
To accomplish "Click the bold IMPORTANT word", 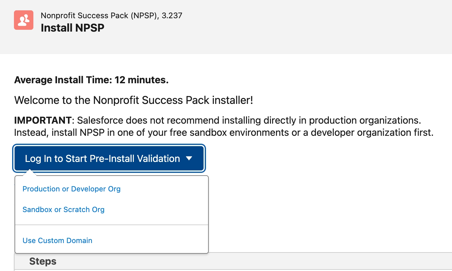I will pos(43,120).
